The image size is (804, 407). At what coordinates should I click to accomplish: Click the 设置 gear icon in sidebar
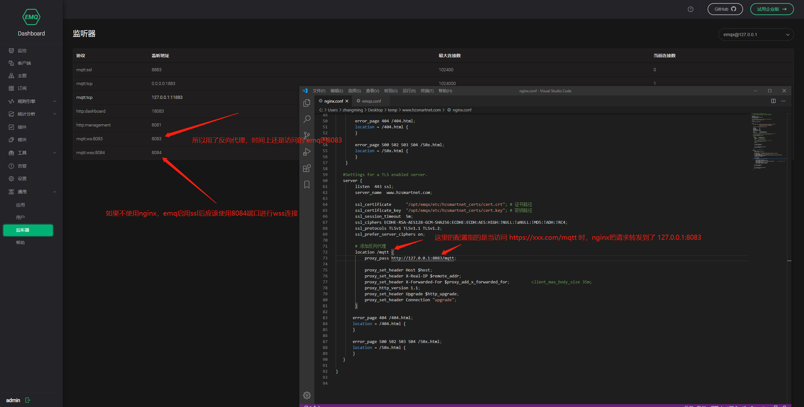coord(11,179)
